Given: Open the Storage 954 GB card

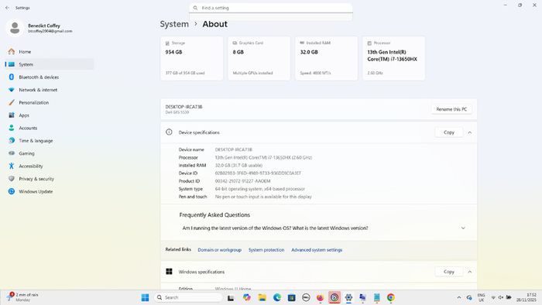Looking at the screenshot, I should [x=191, y=58].
